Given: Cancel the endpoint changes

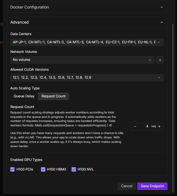Looking at the screenshot, I should [x=127, y=186].
